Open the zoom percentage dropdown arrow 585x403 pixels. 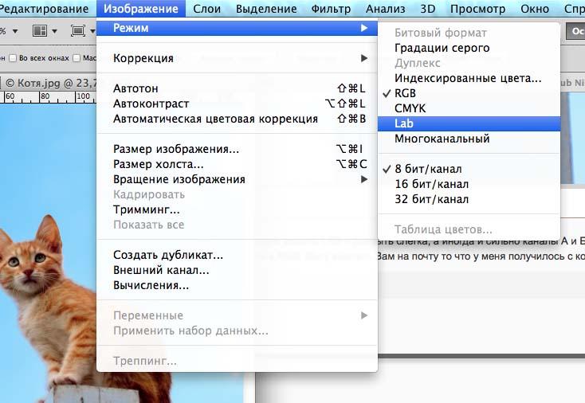tap(15, 31)
